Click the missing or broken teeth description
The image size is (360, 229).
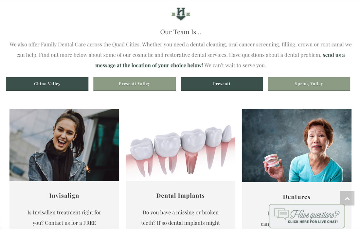(180, 218)
